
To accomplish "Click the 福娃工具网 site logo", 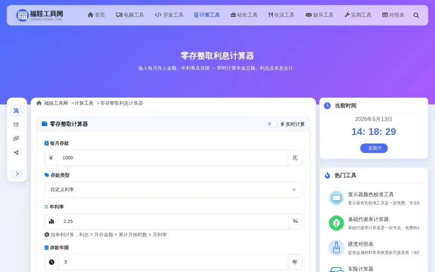I will pyautogui.click(x=39, y=15).
